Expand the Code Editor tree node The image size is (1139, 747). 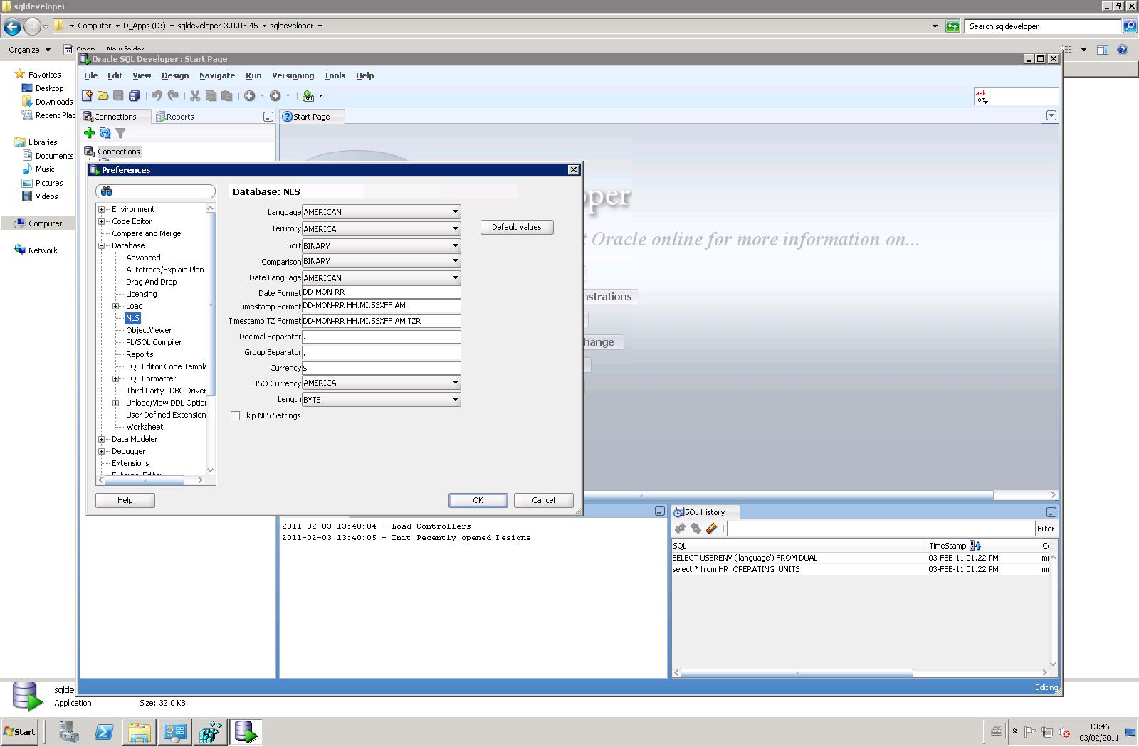[102, 221]
